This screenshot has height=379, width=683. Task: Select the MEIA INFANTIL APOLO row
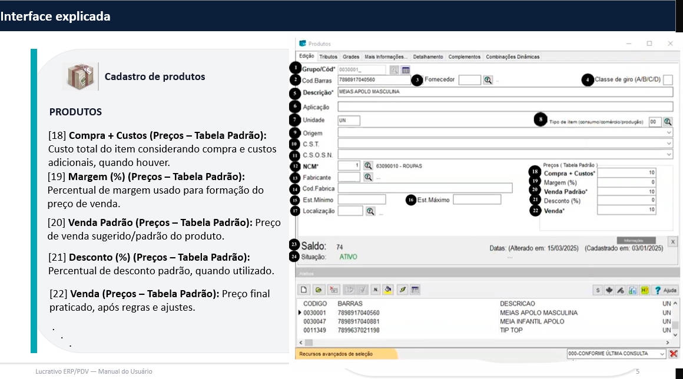[x=532, y=322]
